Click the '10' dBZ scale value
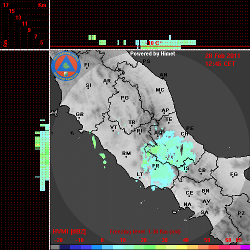Viewport: 250px width, 250px height. tap(123, 240)
